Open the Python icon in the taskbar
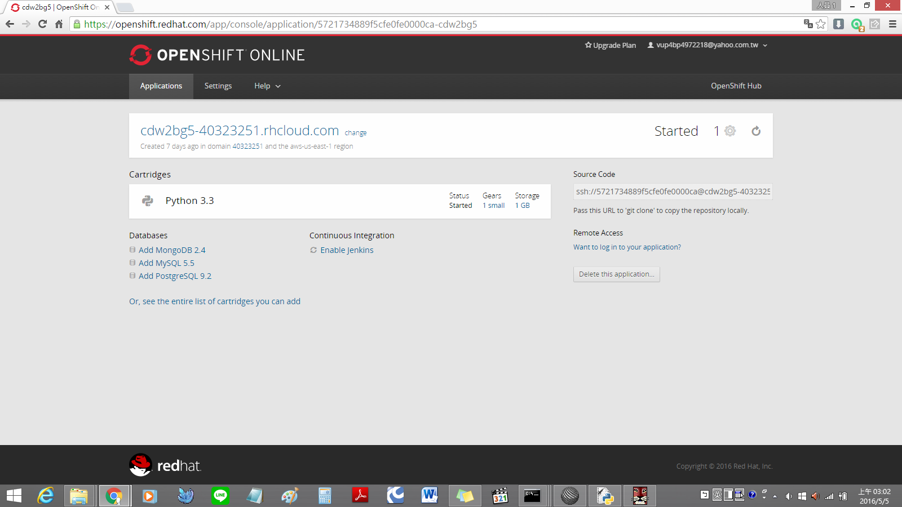The height and width of the screenshot is (507, 902). point(605,496)
